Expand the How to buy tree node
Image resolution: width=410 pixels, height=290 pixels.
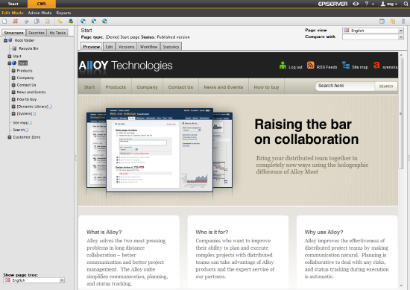pos(13,99)
